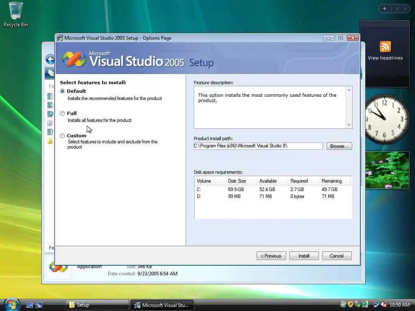The width and height of the screenshot is (415, 311).
Task: Maximize the Visual Studio Setup window
Action: click(x=340, y=38)
